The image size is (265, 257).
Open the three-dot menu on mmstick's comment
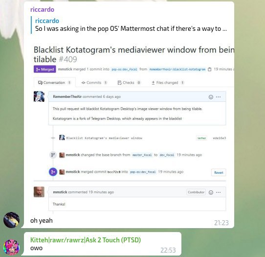coord(218,192)
